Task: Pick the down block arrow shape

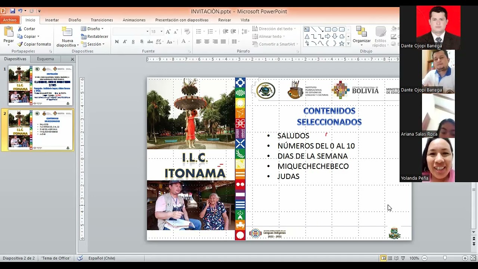Action: tap(335, 37)
